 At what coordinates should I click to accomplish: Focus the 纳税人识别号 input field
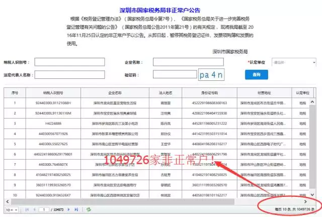click(x=69, y=62)
